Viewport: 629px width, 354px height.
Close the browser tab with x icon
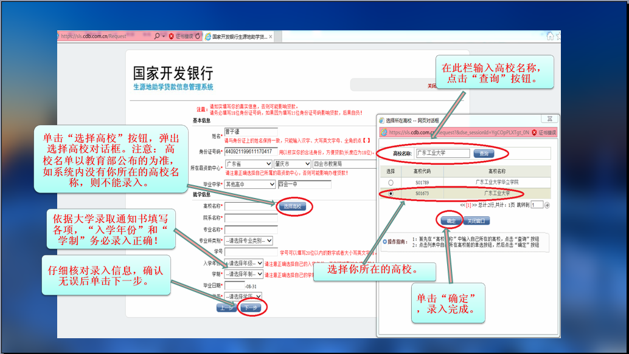point(271,36)
